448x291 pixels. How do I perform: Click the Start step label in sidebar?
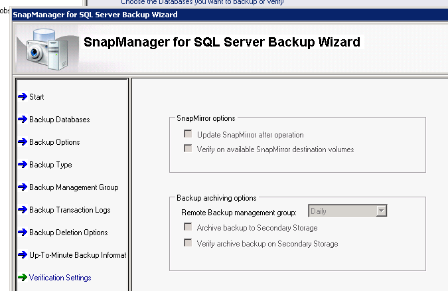click(37, 97)
